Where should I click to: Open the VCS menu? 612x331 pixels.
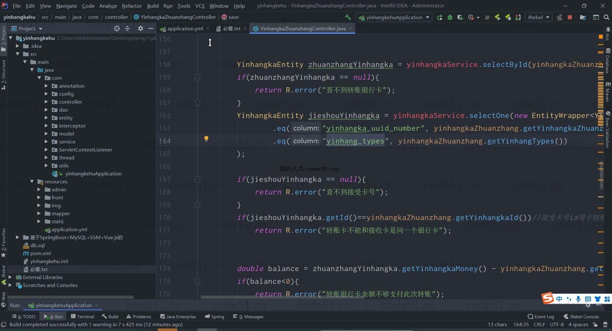pyautogui.click(x=200, y=6)
